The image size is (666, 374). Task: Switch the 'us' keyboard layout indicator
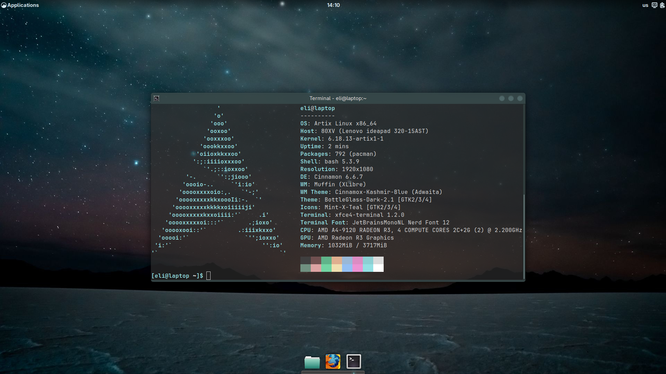(645, 5)
